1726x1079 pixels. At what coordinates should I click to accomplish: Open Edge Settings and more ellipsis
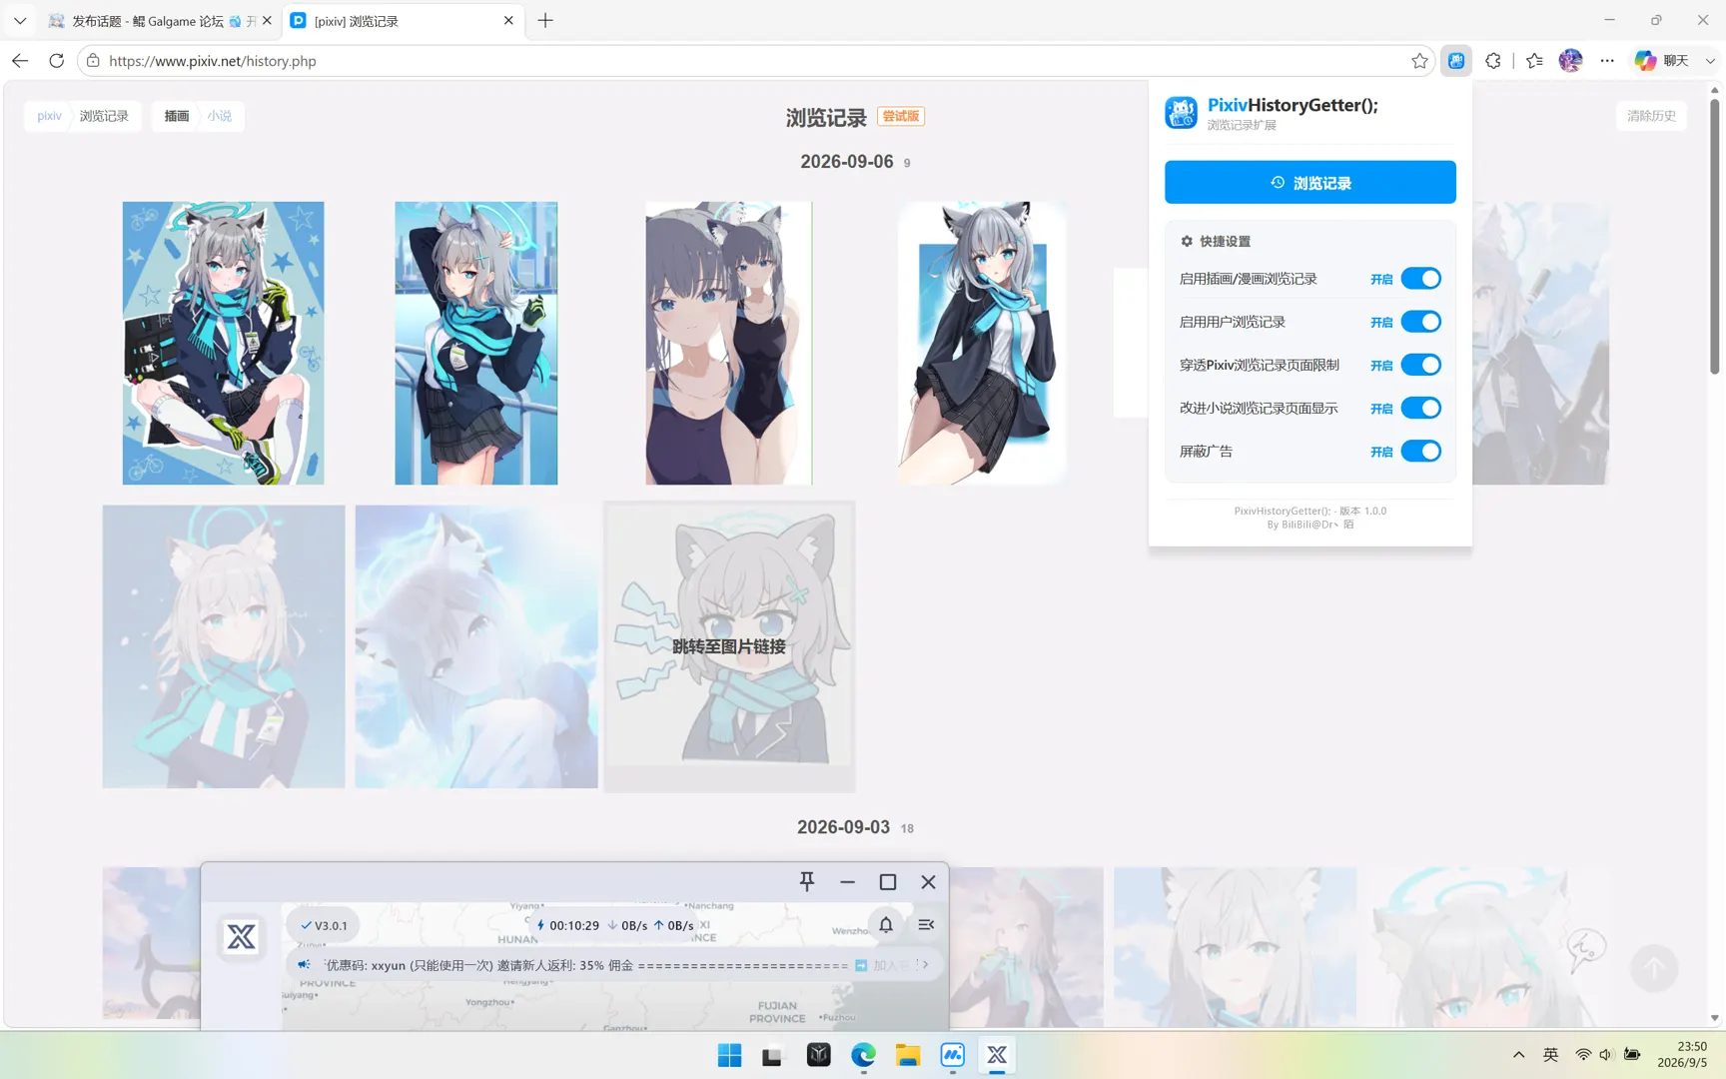coord(1607,61)
